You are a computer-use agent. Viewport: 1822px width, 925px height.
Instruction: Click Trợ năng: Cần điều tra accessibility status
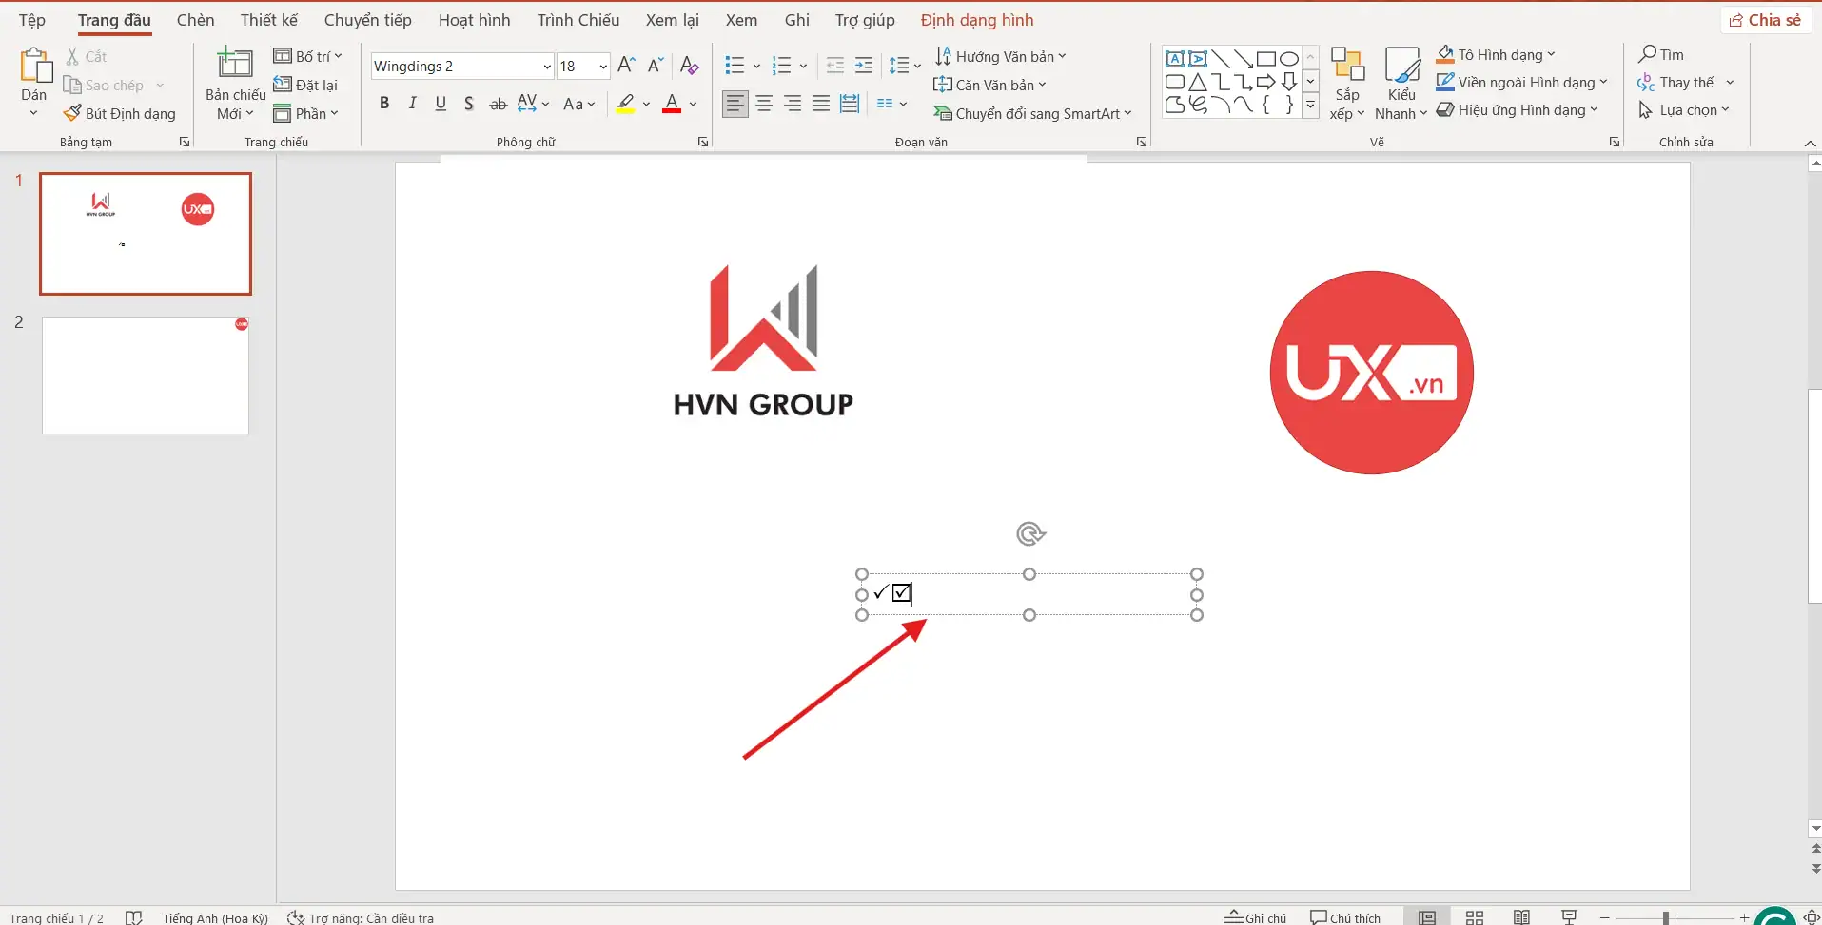[361, 917]
